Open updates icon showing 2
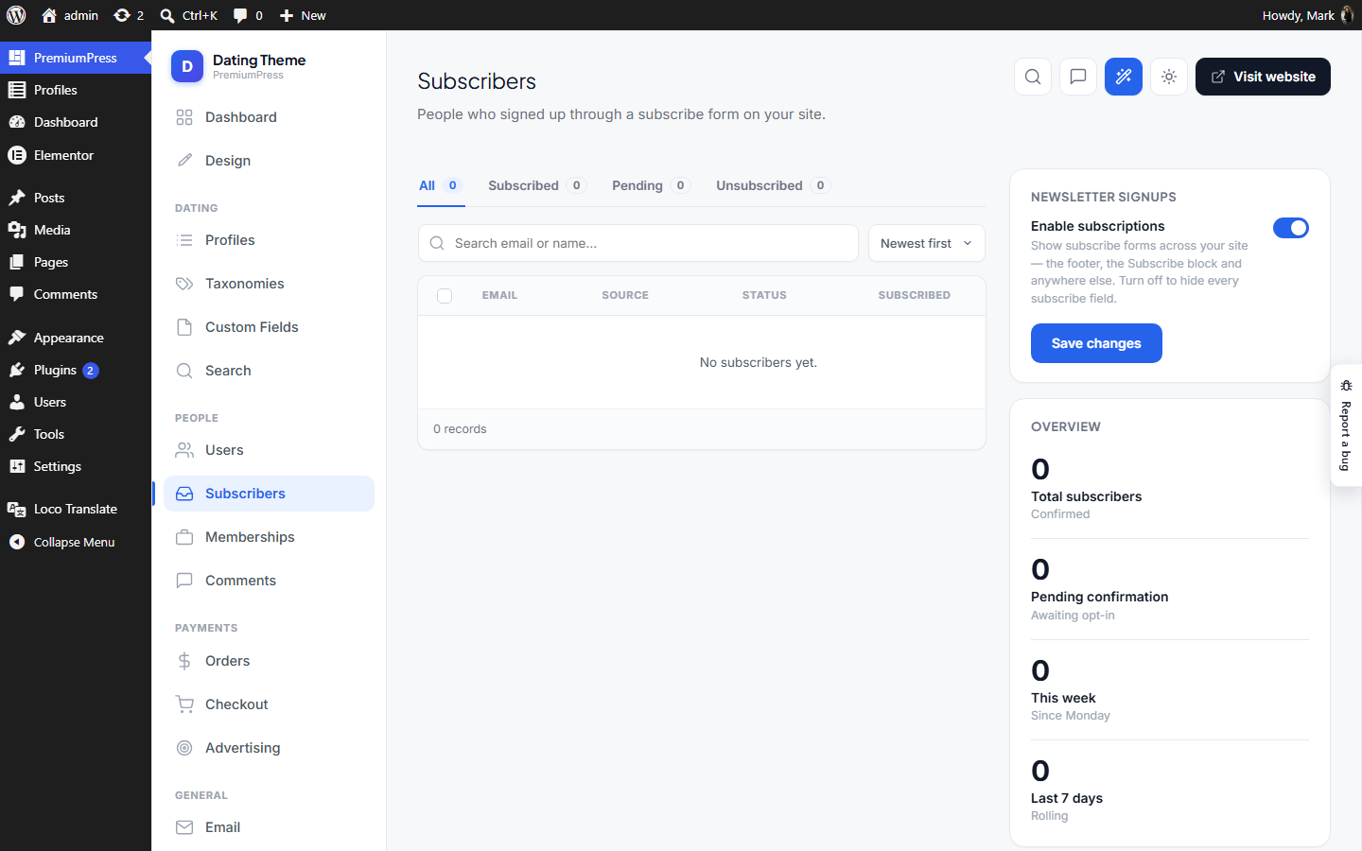Viewport: 1362px width, 851px height. click(x=129, y=15)
